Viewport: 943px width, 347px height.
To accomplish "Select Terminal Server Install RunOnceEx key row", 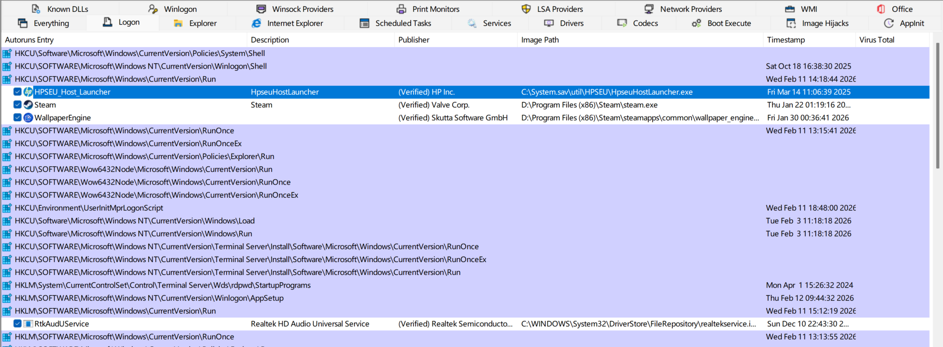I will point(465,260).
